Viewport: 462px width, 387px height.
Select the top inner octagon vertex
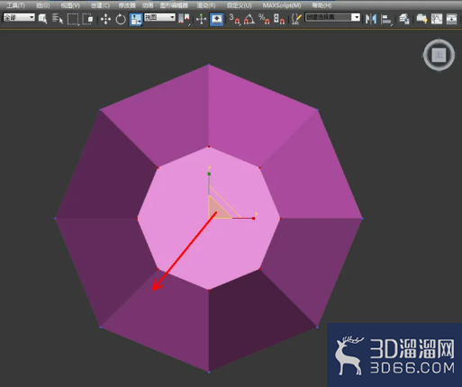click(x=209, y=147)
